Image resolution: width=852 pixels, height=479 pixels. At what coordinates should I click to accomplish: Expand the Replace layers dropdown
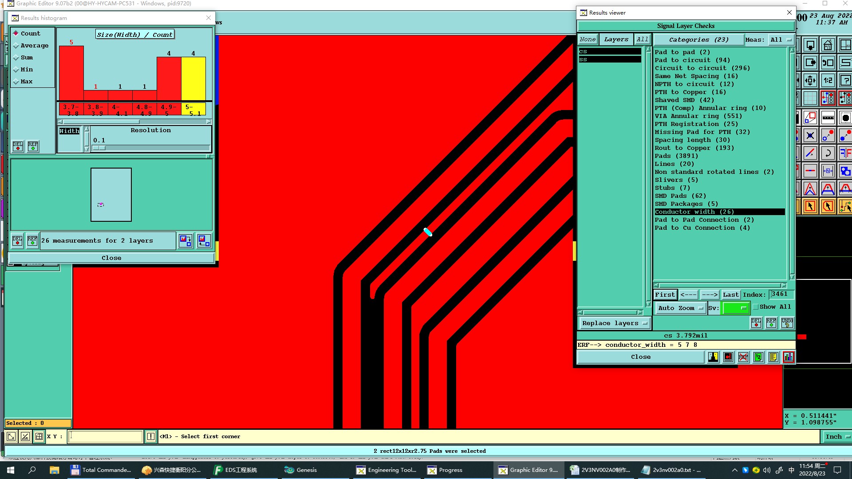pos(614,323)
